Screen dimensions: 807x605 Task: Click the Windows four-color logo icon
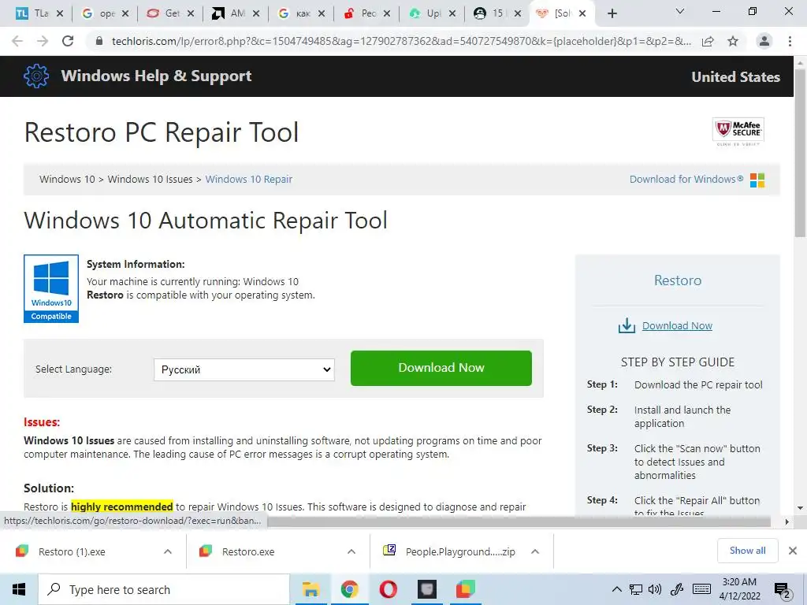(x=757, y=180)
